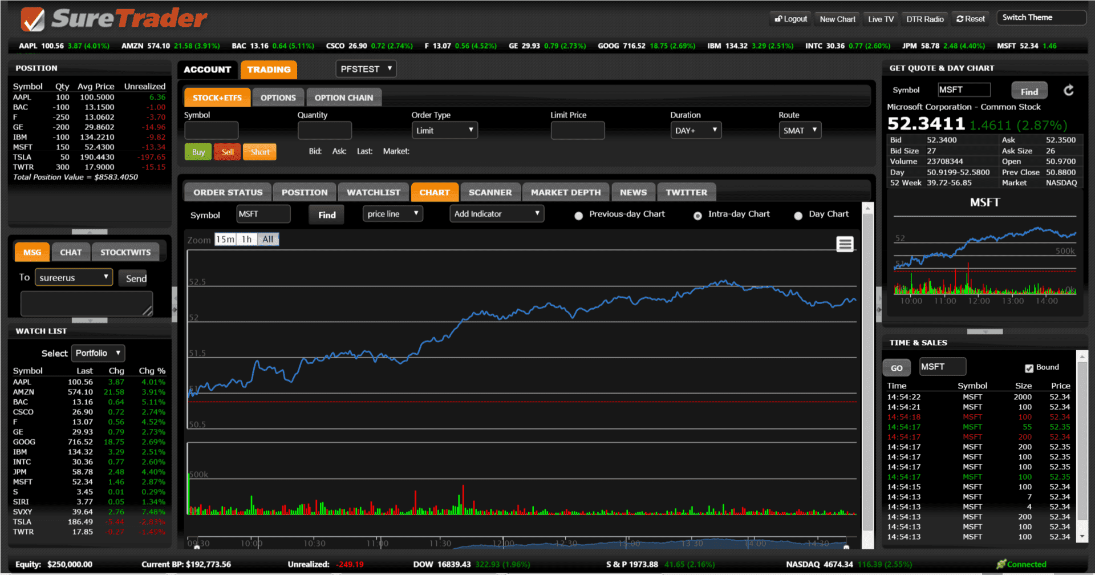Open the ORDER STATUS tab

pos(228,192)
